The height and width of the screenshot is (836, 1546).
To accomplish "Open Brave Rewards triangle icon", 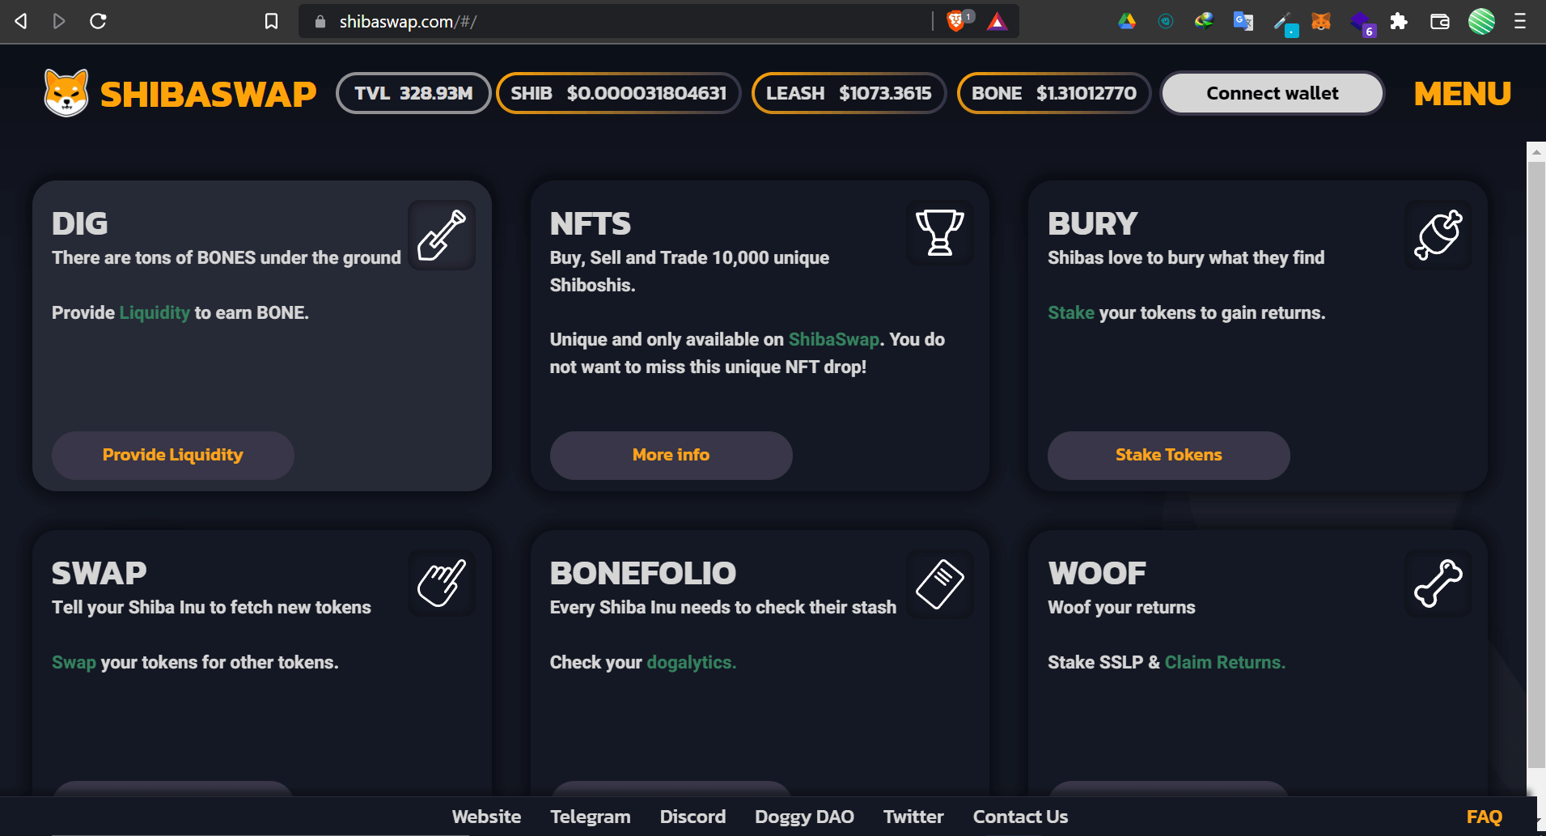I will pos(997,22).
